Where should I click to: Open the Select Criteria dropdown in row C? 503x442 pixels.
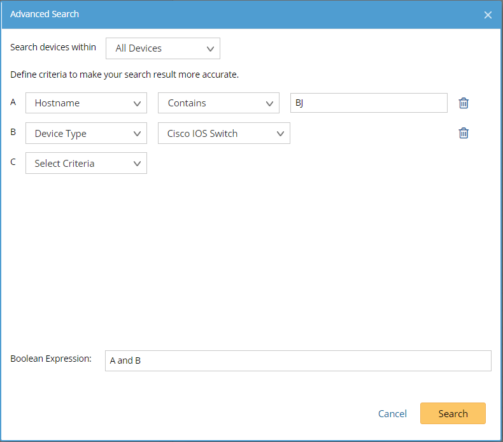[x=86, y=164]
